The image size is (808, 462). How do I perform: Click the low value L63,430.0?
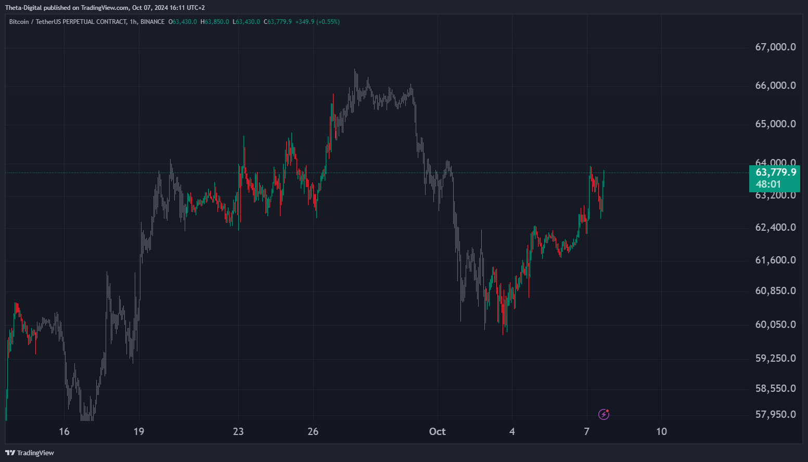(247, 22)
